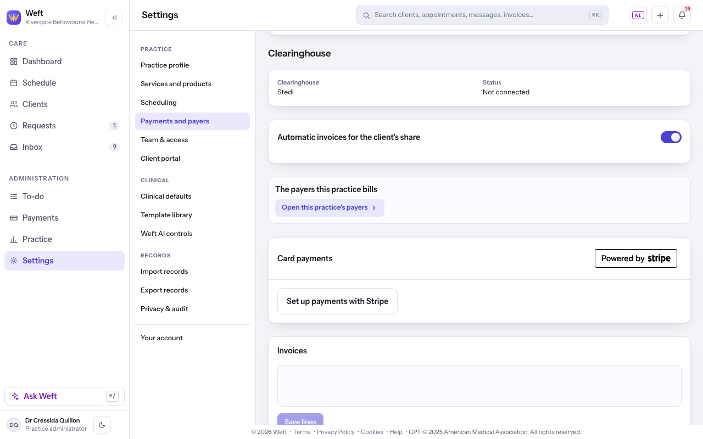This screenshot has height=439, width=703.
Task: Open Your account settings
Action: click(192, 338)
